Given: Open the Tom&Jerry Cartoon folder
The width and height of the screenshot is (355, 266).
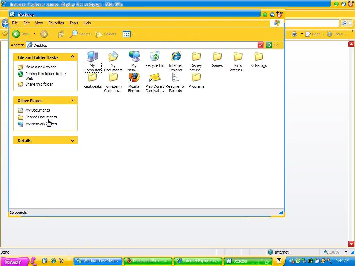Looking at the screenshot, I should click(x=113, y=83).
